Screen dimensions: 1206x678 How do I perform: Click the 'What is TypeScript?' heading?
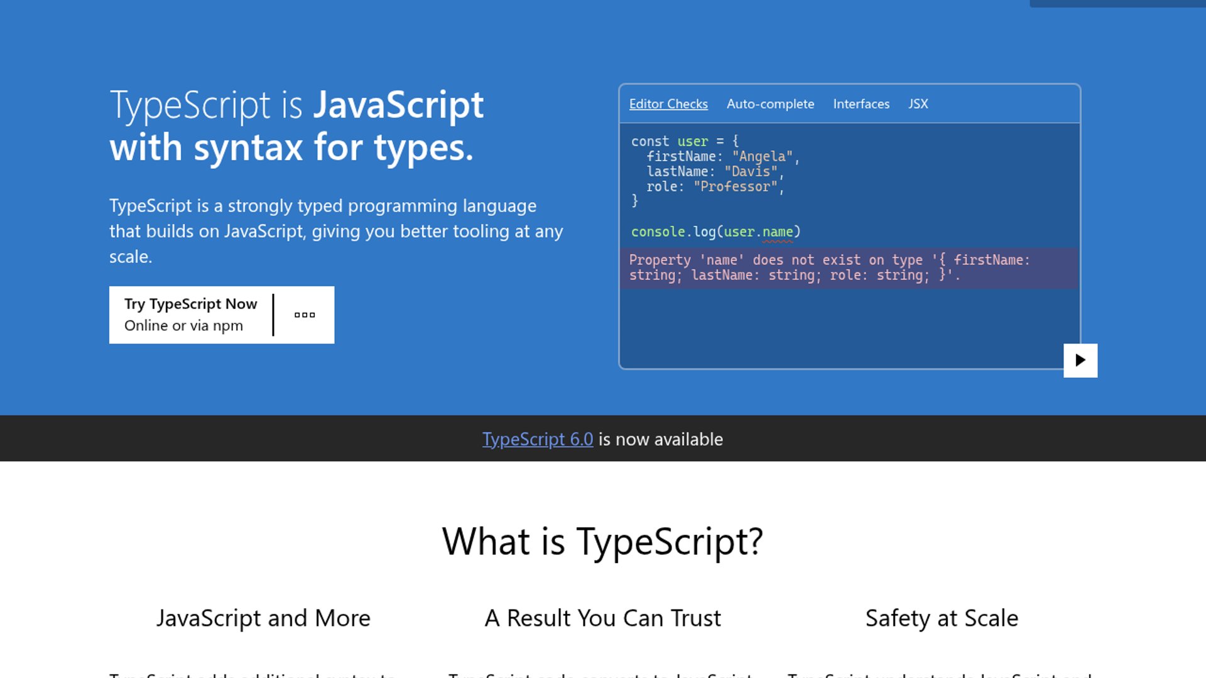[x=602, y=541]
